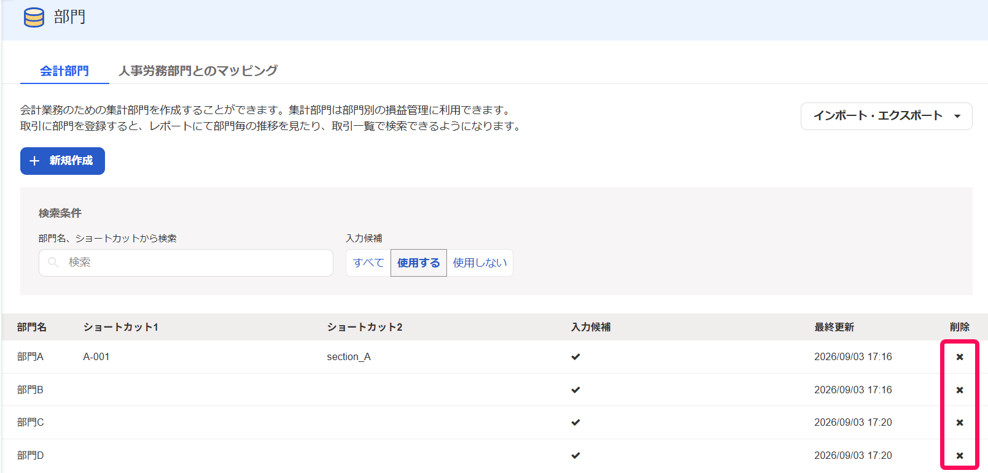Image resolution: width=988 pixels, height=473 pixels.
Task: Click the 新規作成 button
Action: [63, 161]
